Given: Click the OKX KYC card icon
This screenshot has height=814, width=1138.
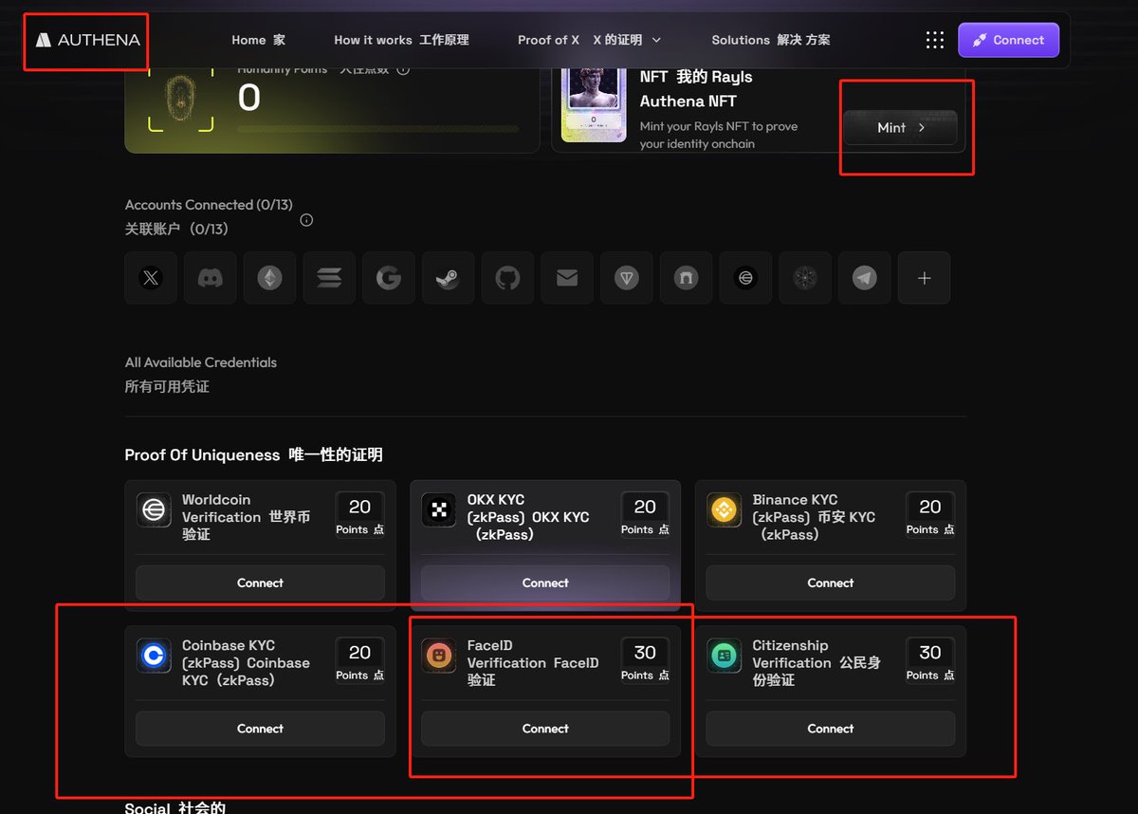Looking at the screenshot, I should (x=439, y=509).
